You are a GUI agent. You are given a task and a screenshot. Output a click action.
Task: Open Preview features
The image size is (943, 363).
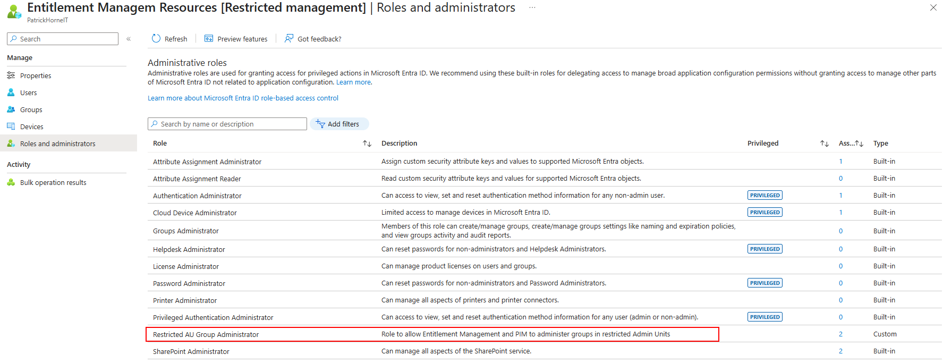tap(236, 39)
